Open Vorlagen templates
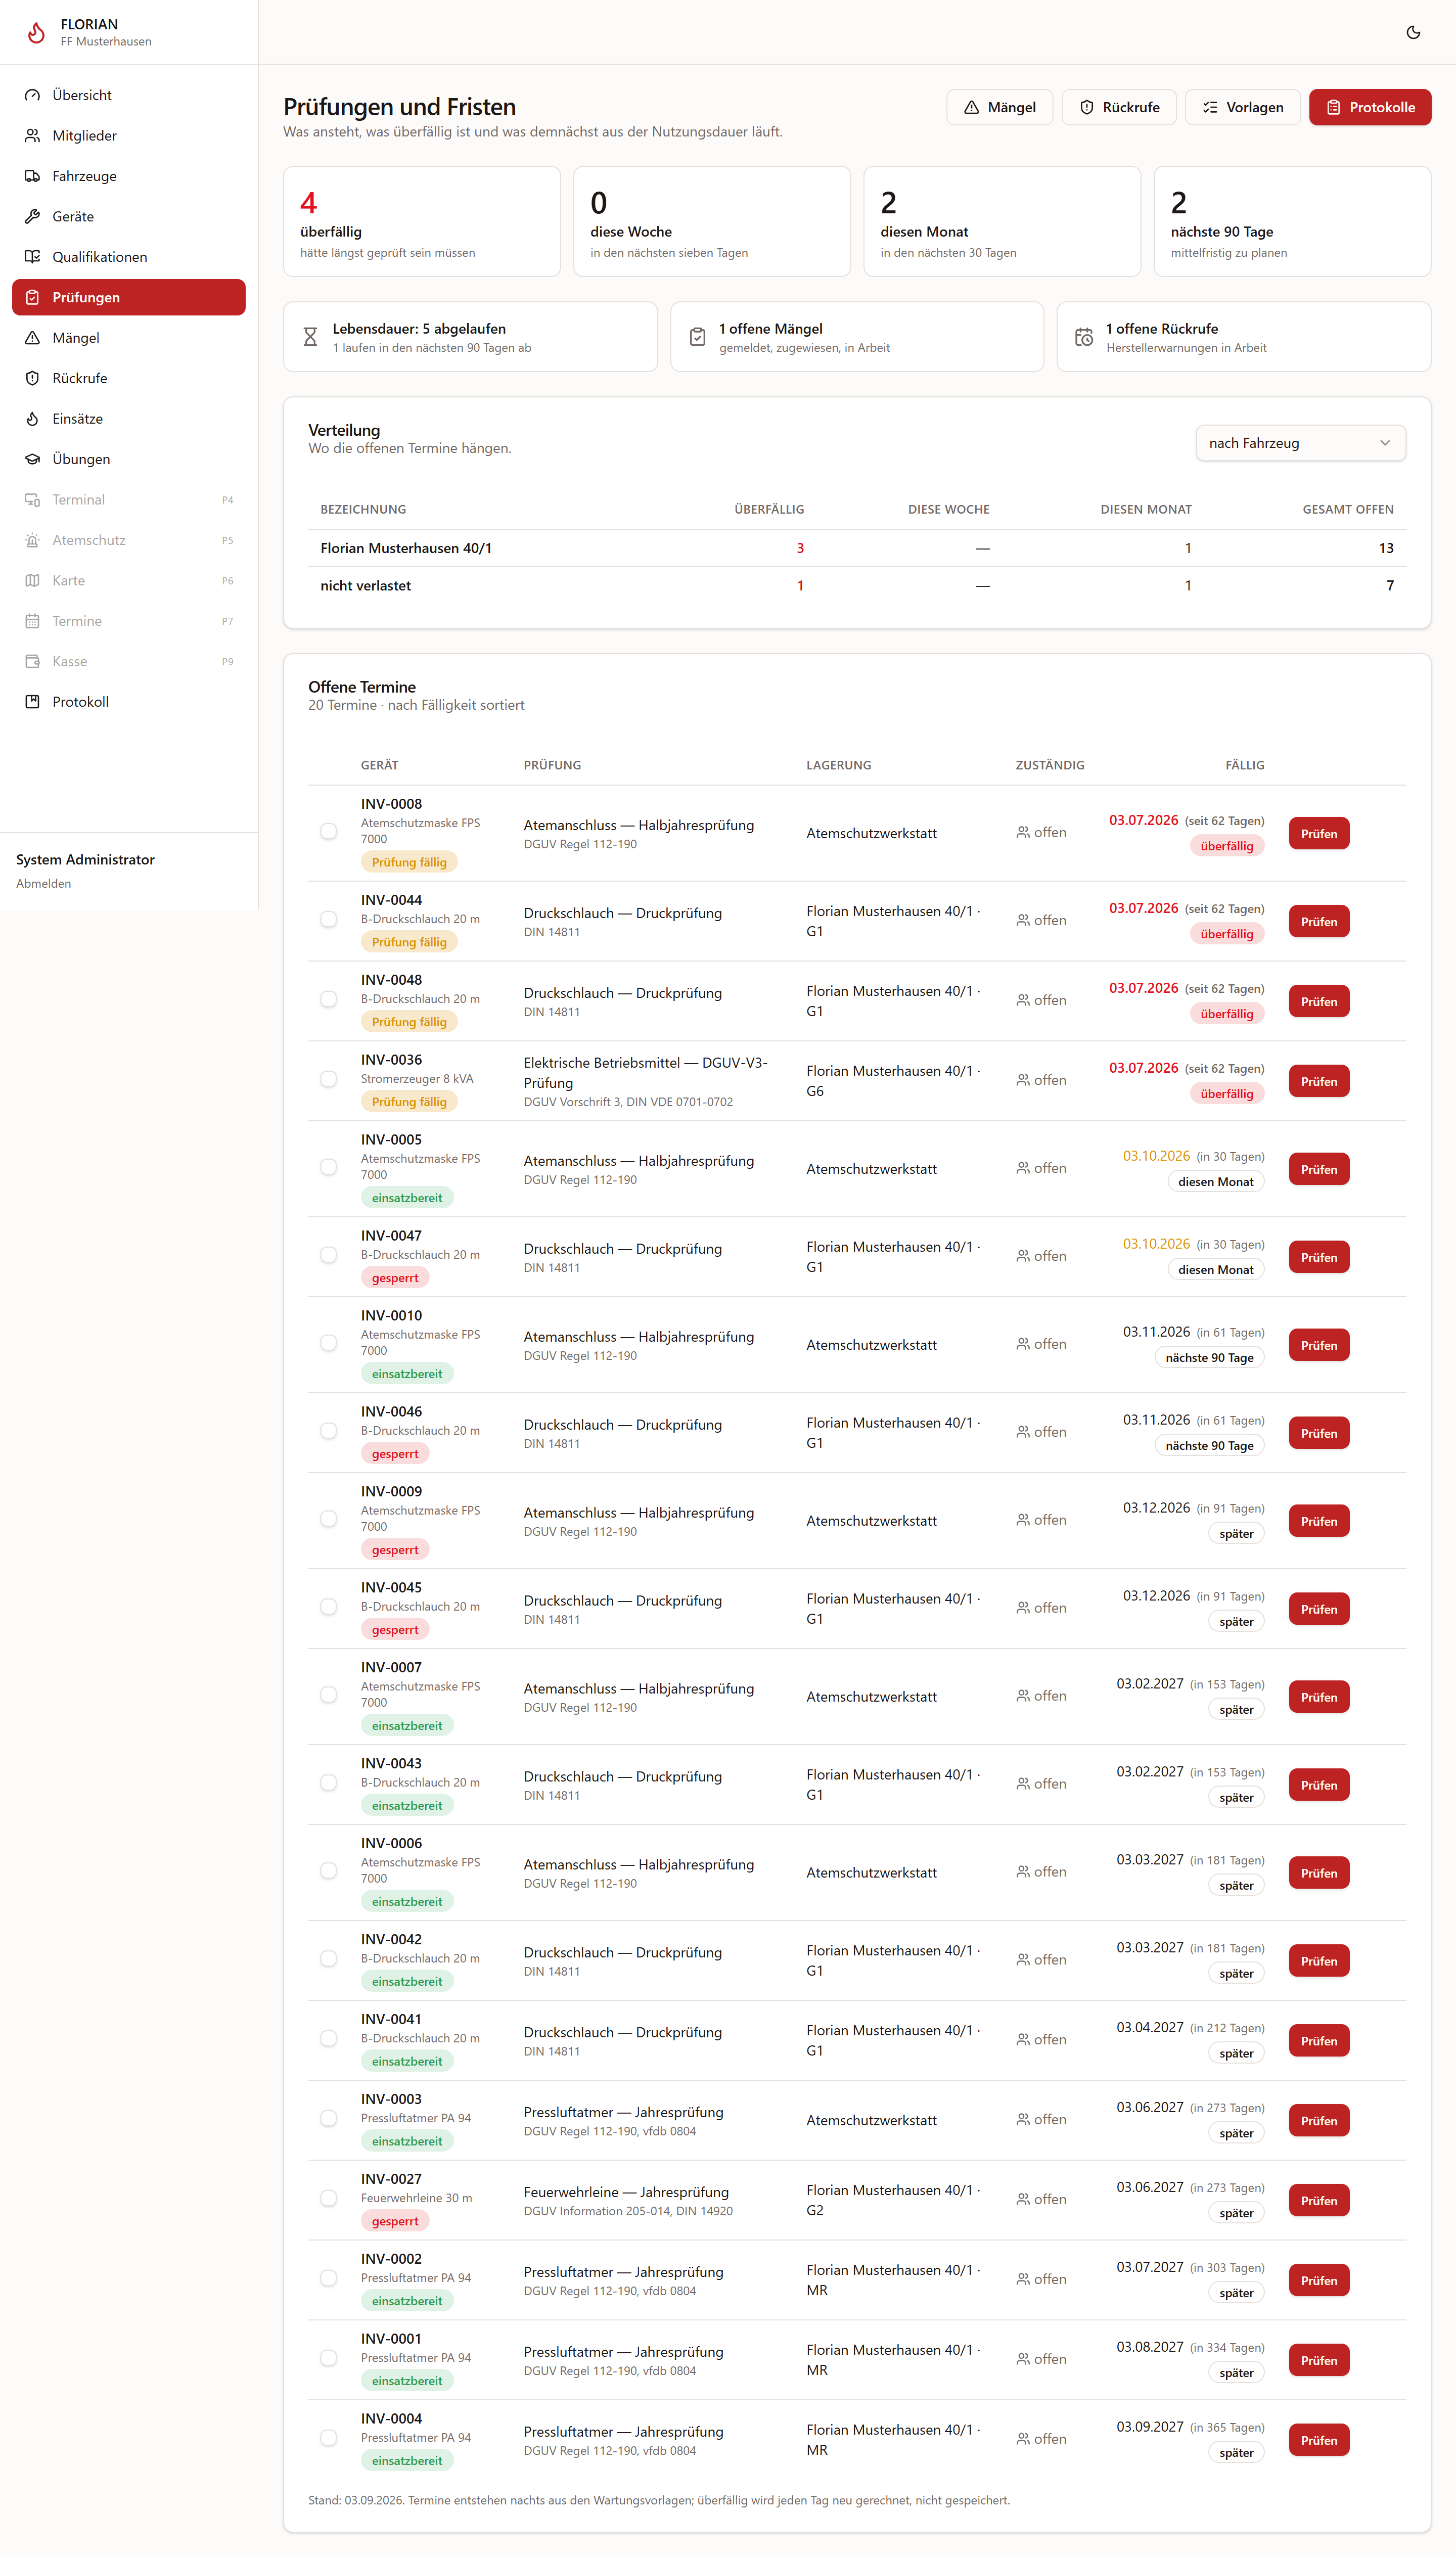 click(x=1242, y=107)
